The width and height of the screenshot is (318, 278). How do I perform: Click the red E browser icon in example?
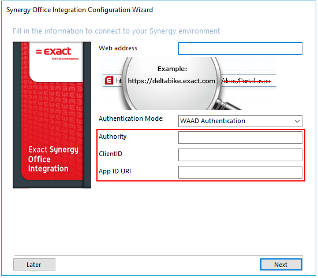pos(109,80)
